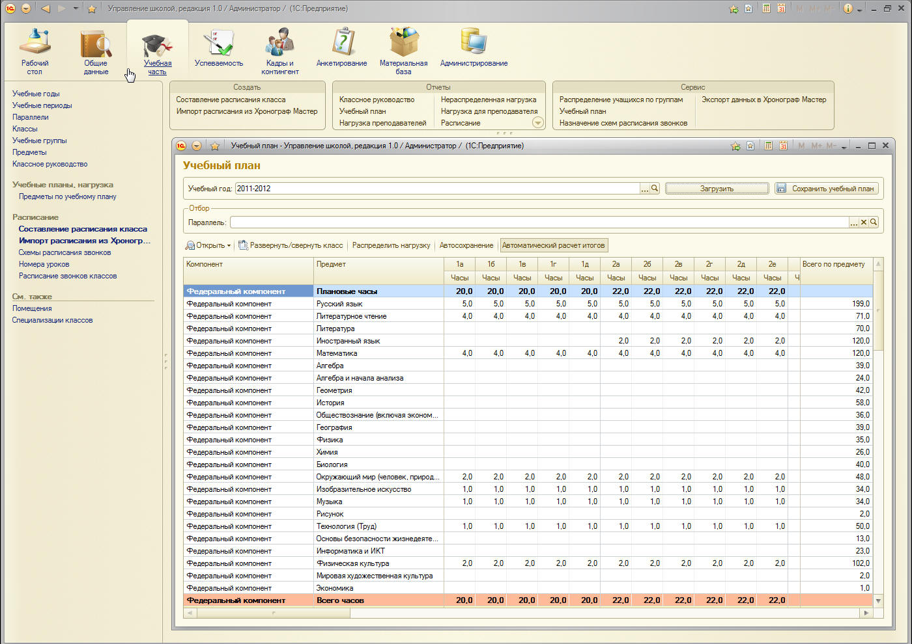Open the Общие данные section
Image resolution: width=912 pixels, height=644 pixels.
click(x=96, y=51)
